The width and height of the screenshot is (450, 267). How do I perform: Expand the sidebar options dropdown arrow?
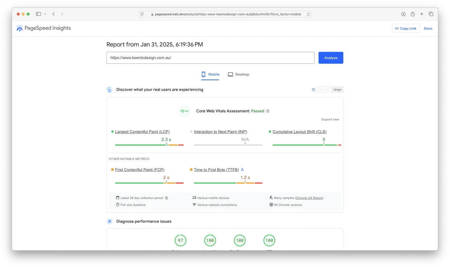tap(45, 14)
